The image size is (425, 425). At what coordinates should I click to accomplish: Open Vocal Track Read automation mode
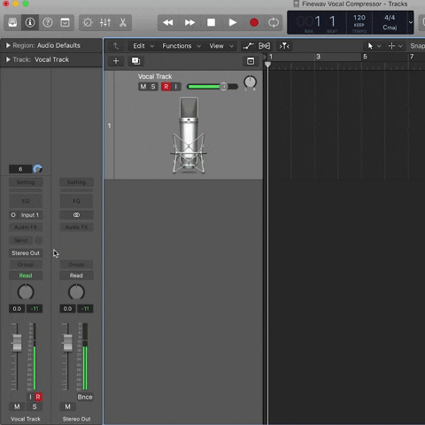[x=26, y=275]
